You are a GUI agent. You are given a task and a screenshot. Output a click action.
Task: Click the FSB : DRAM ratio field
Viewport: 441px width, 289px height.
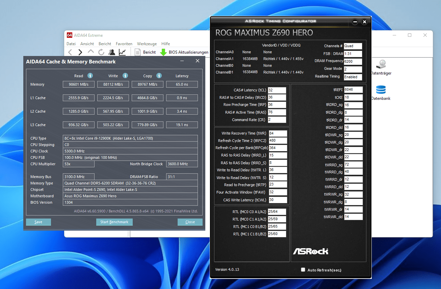(x=353, y=54)
